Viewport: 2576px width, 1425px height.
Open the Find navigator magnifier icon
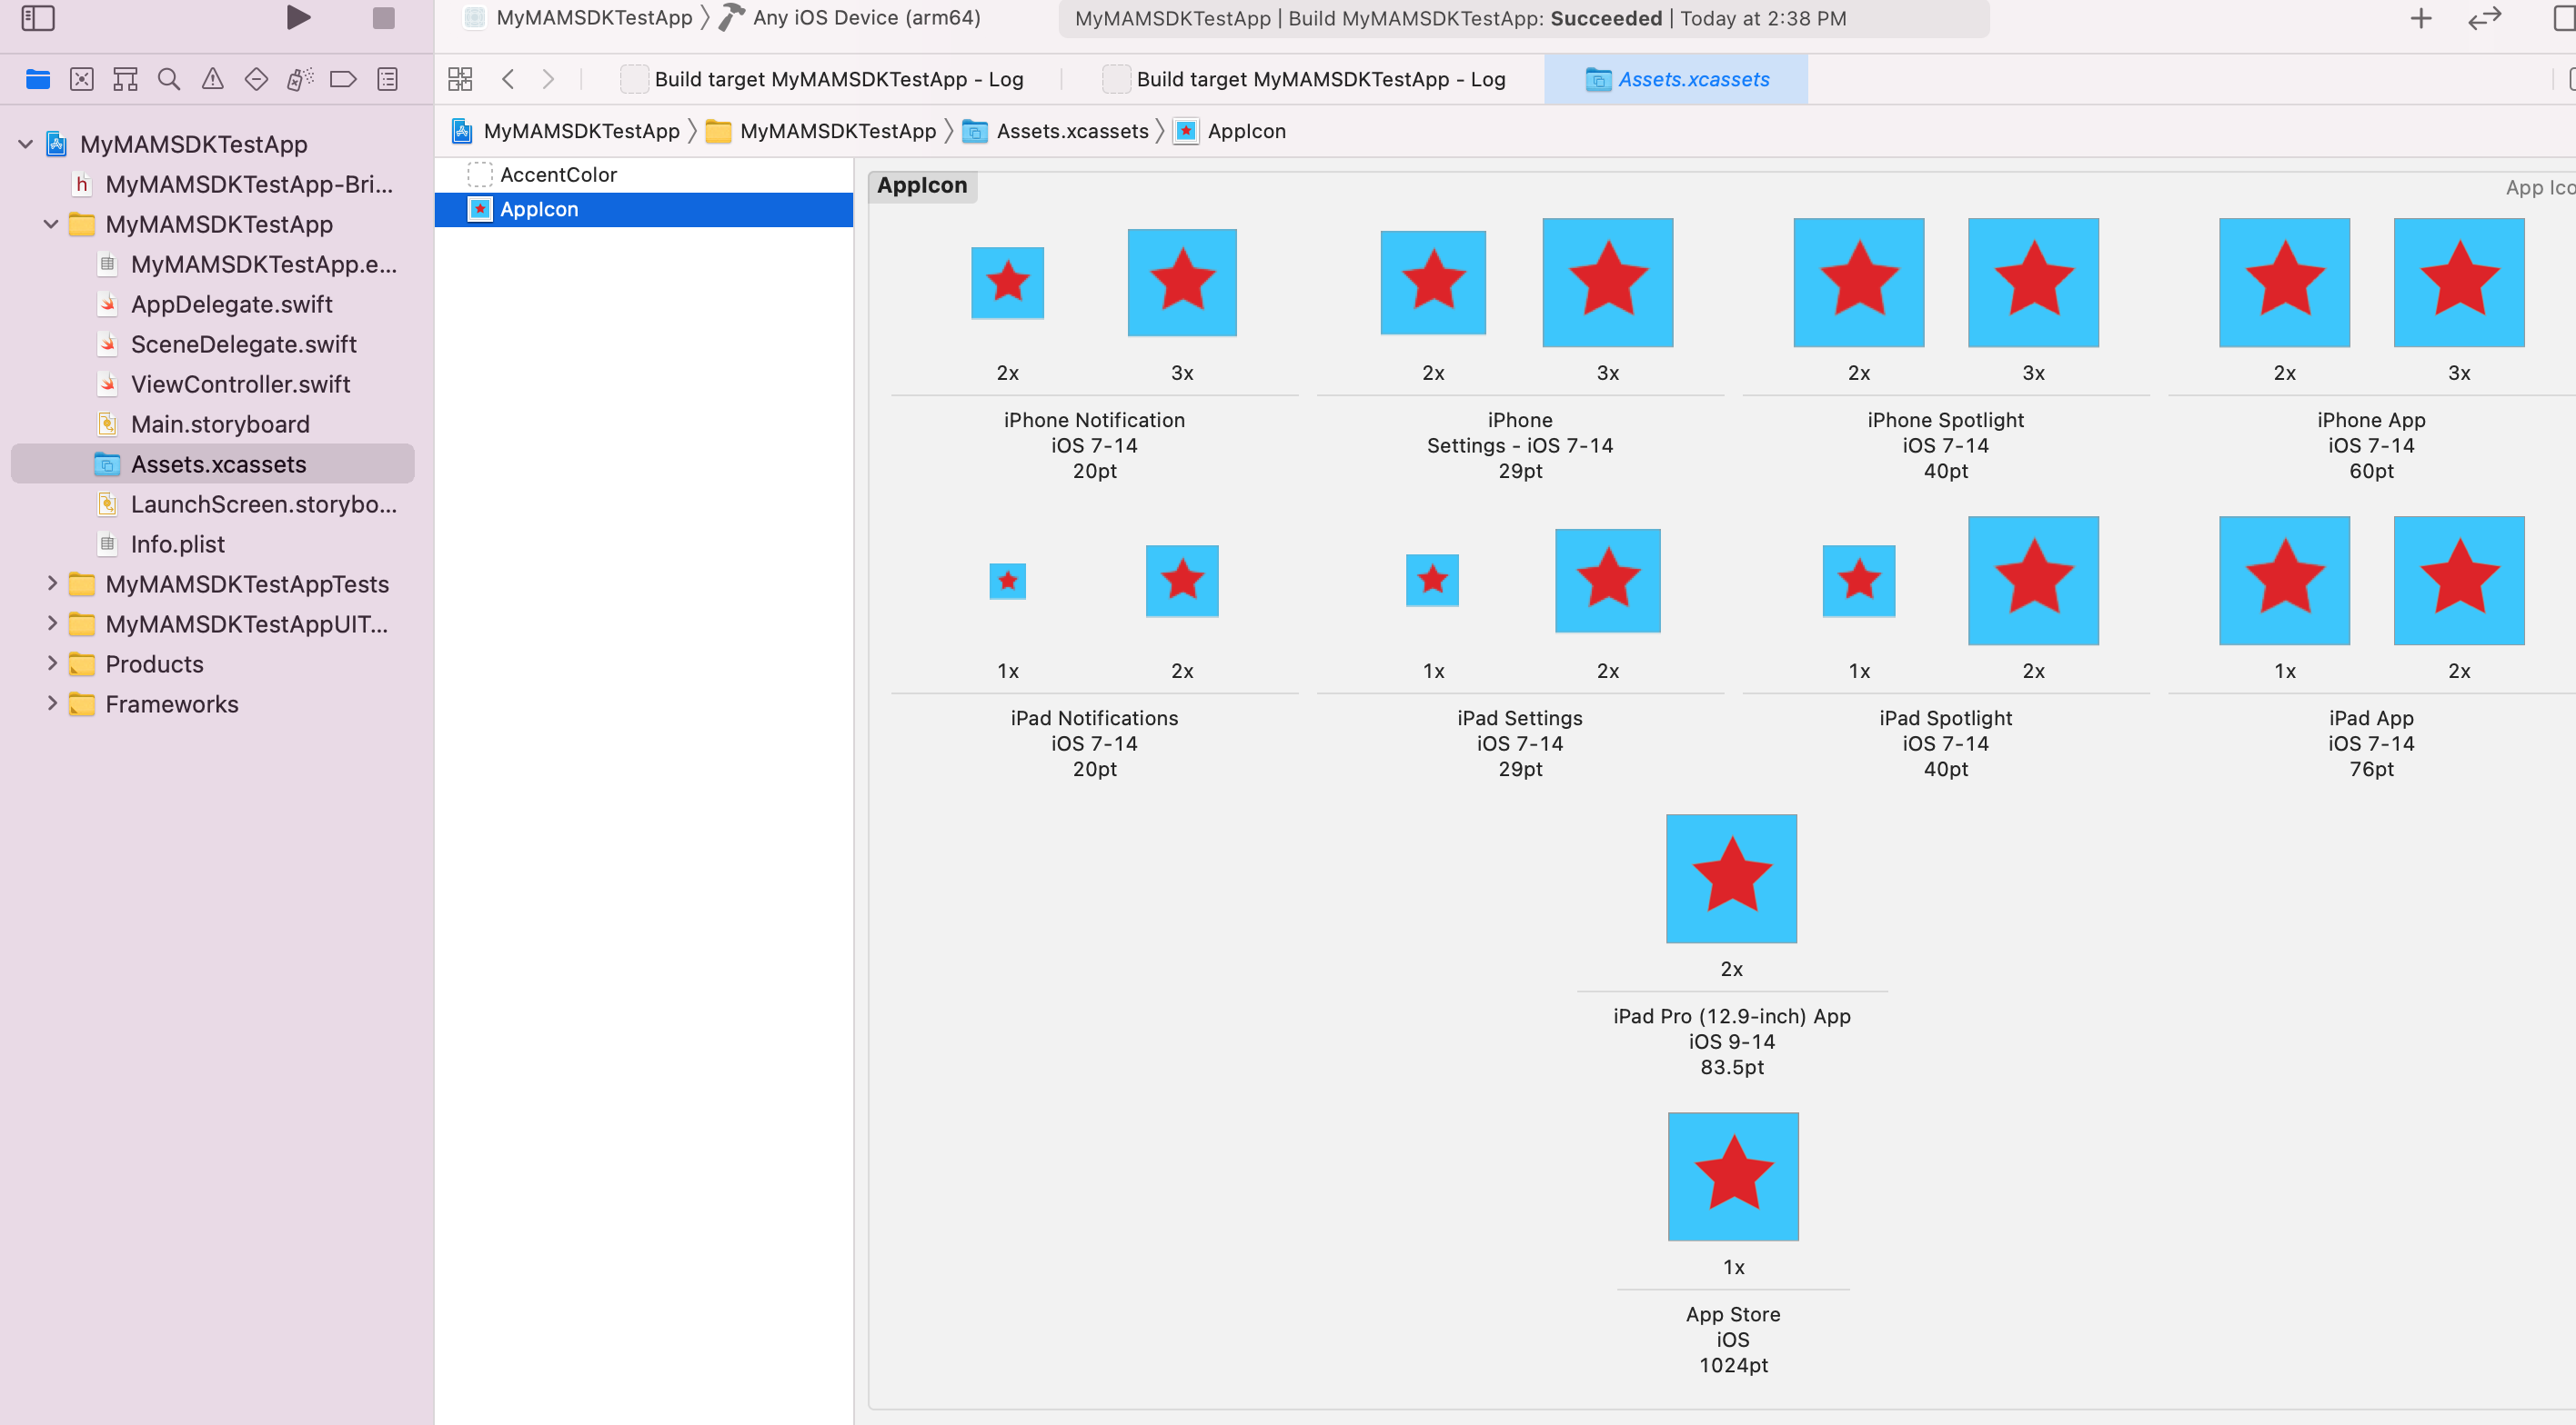click(169, 79)
